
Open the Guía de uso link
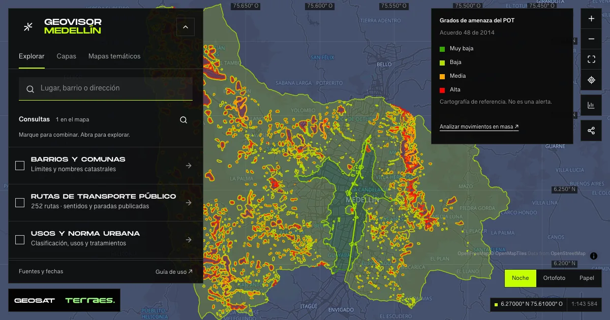click(174, 272)
